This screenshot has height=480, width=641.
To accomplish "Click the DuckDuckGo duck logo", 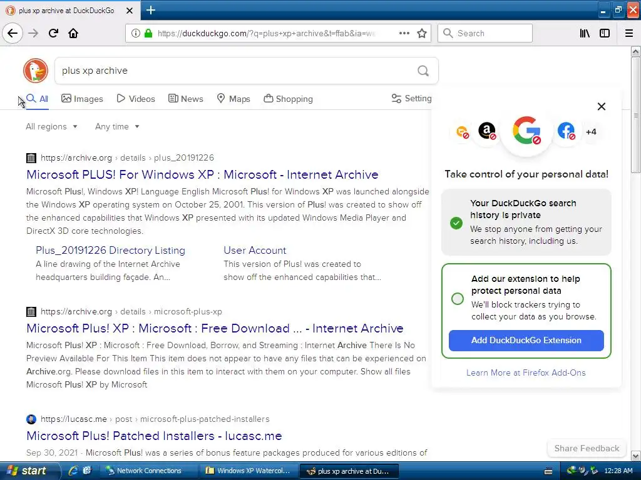I will 36,71.
